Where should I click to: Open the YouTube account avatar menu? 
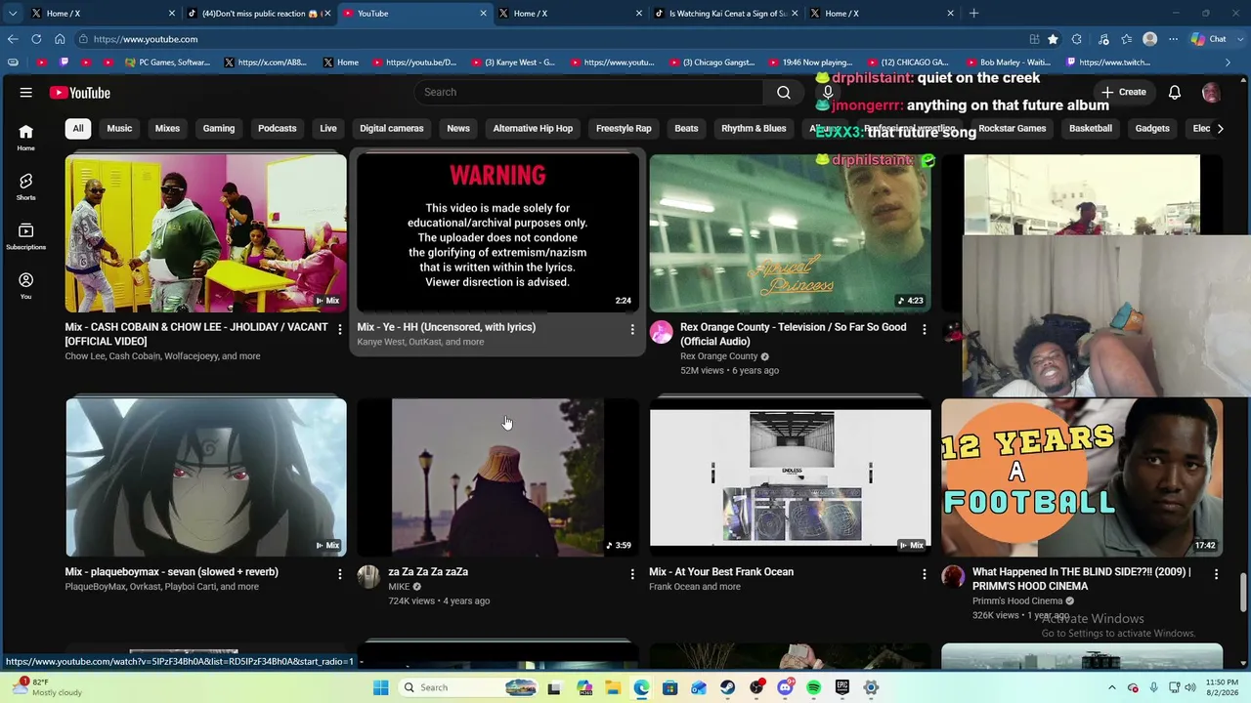coord(1211,92)
